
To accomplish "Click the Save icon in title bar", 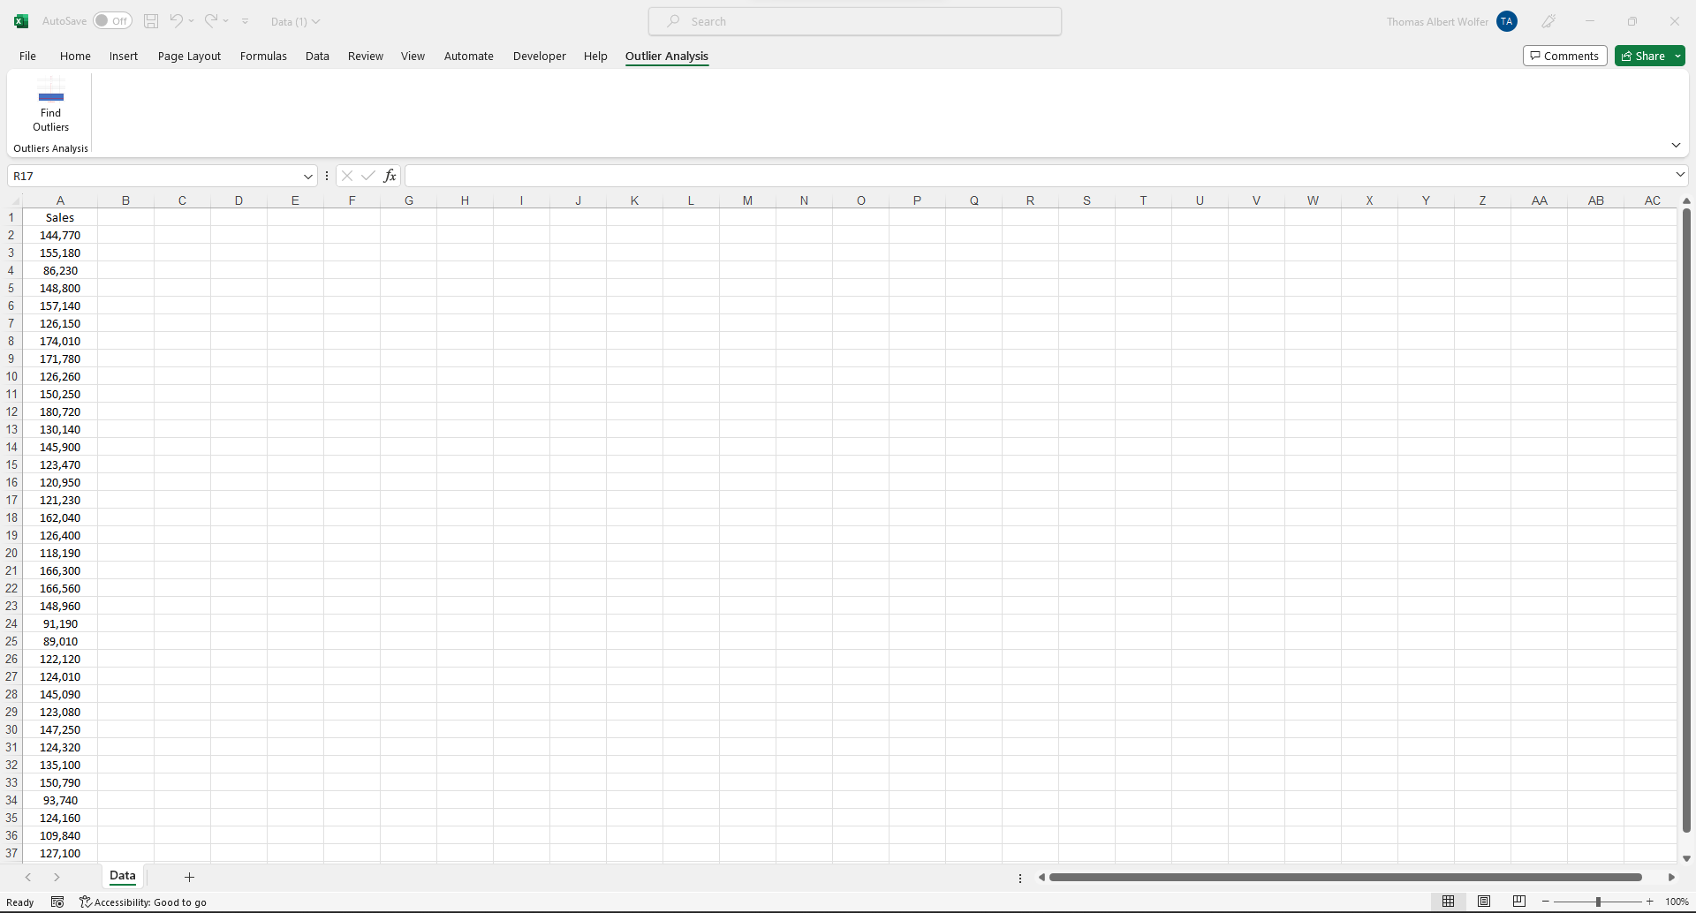I will coord(151,21).
